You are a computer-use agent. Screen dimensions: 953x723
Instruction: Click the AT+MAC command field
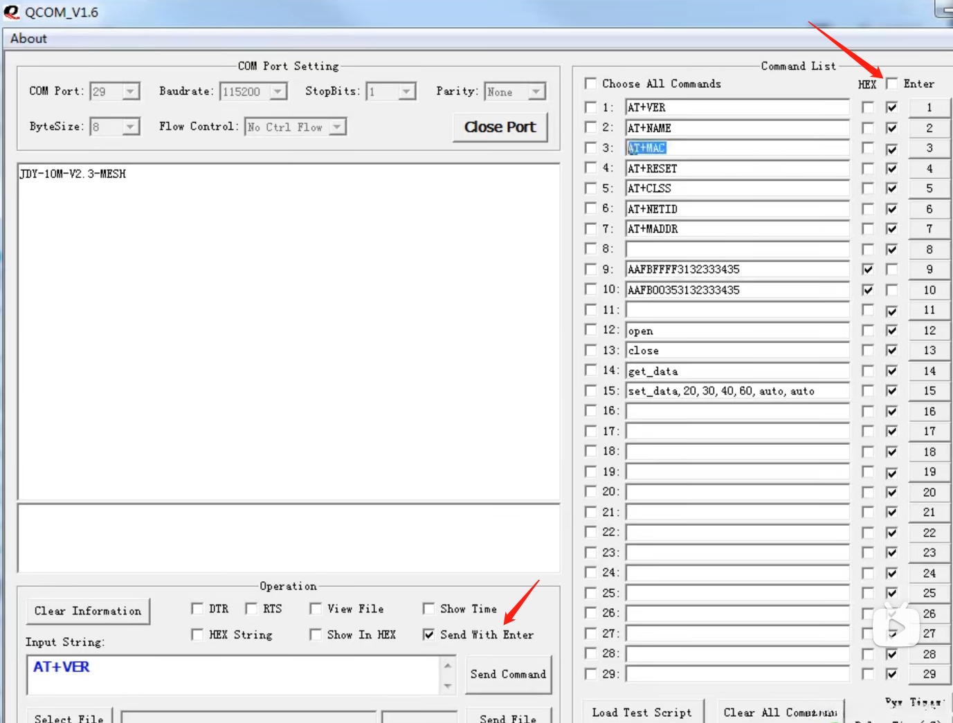tap(738, 148)
